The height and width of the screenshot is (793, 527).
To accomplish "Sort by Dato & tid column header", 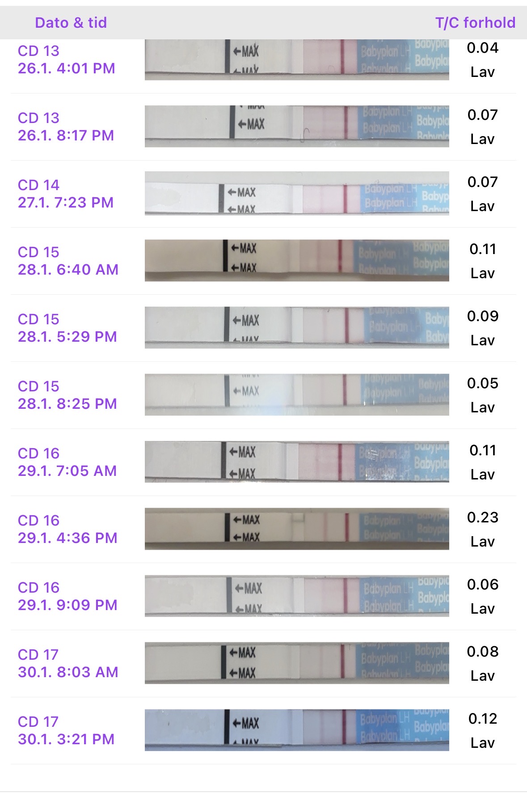I will [71, 22].
